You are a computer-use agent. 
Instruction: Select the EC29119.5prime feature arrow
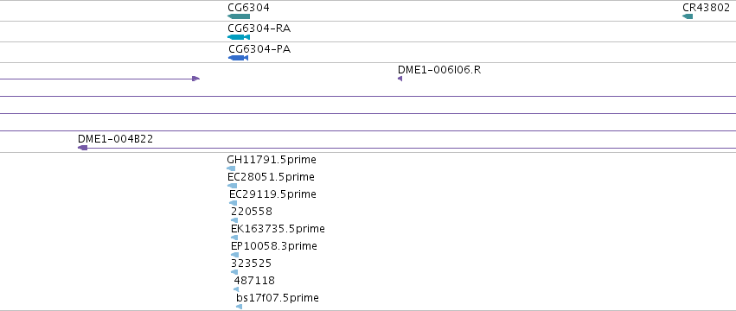[234, 203]
